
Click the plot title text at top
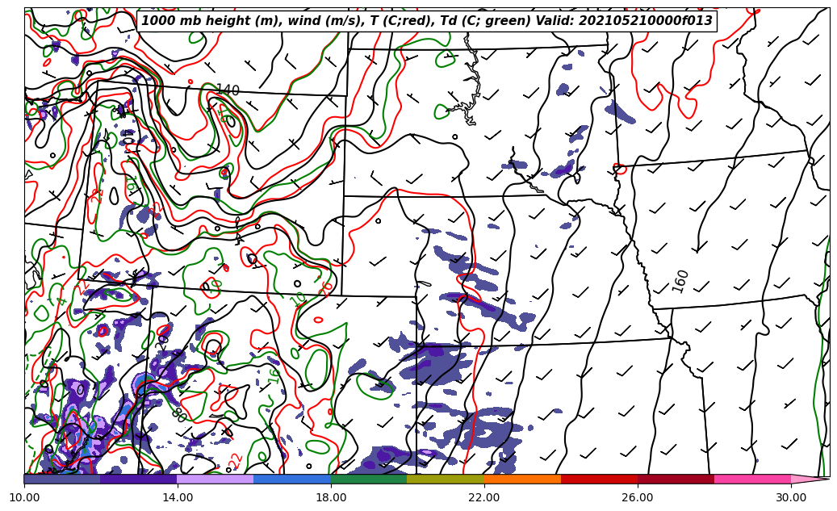[427, 21]
